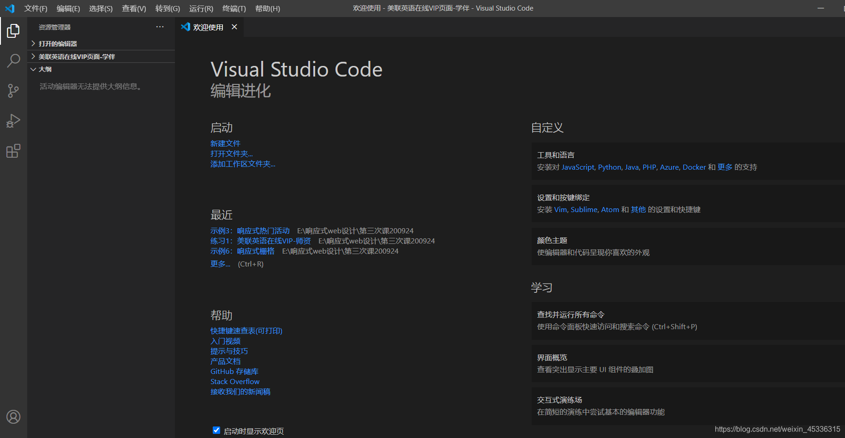Open 快捷键速查表(可打印) link
845x438 pixels.
pos(246,331)
